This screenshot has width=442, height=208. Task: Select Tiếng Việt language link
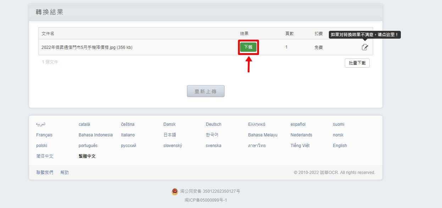pos(300,146)
